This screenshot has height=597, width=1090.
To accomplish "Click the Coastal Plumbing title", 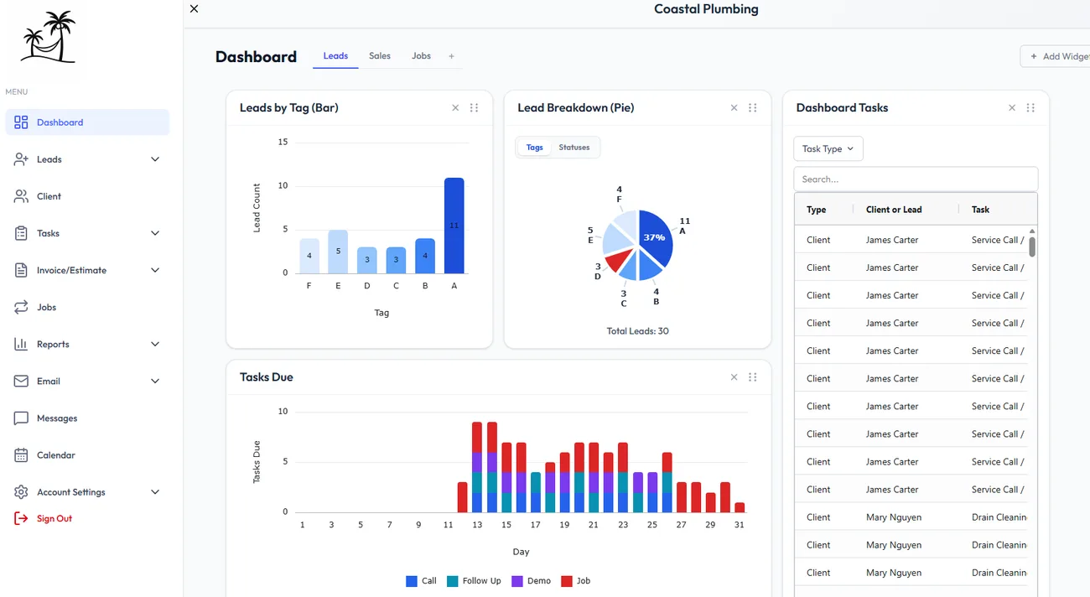I will click(x=706, y=9).
